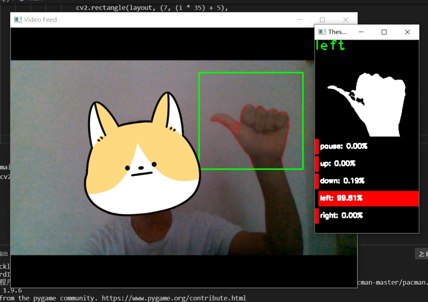Click the green 'left' prediction text

point(330,46)
